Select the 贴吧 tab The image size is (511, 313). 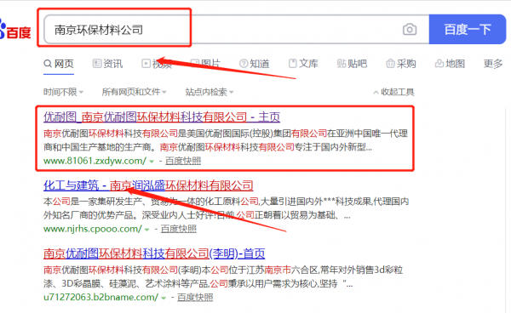[x=352, y=64]
